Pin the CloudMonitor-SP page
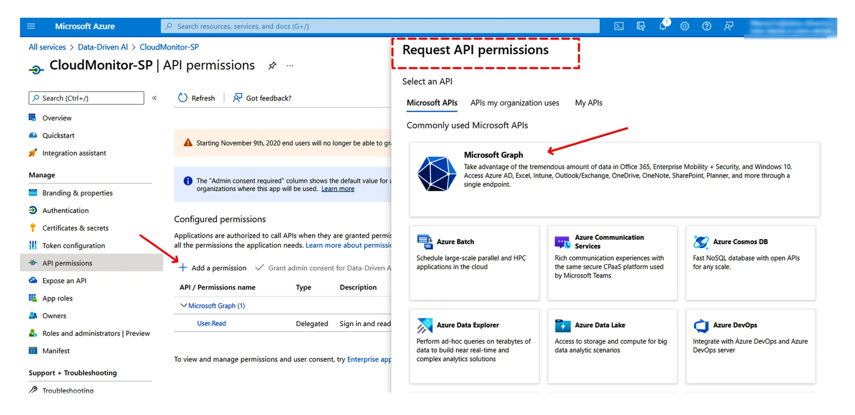Viewport: 855px width, 415px height. click(x=272, y=66)
